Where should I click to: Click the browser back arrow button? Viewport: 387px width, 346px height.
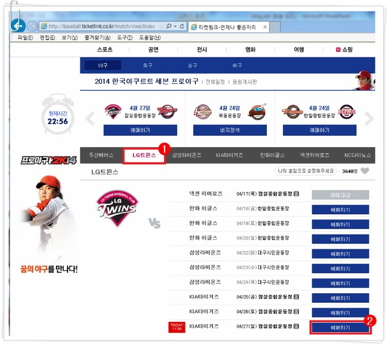tap(18, 26)
